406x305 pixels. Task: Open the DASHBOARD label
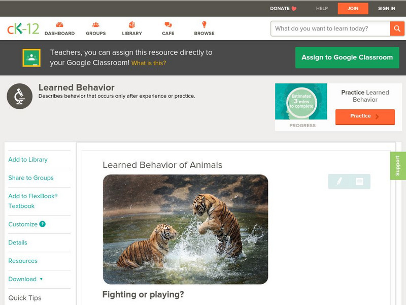59,34
